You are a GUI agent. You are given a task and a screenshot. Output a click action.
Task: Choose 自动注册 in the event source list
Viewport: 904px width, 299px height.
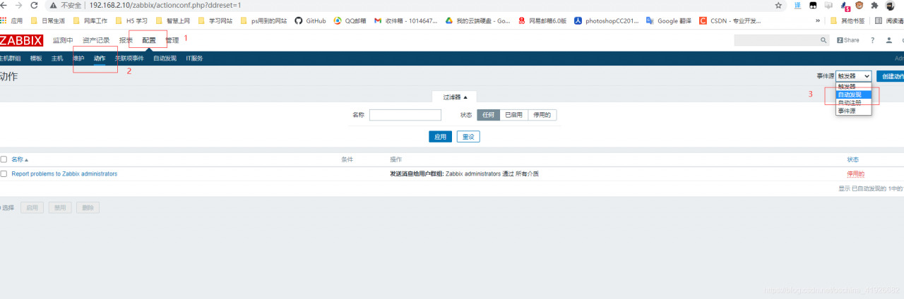tap(854, 103)
